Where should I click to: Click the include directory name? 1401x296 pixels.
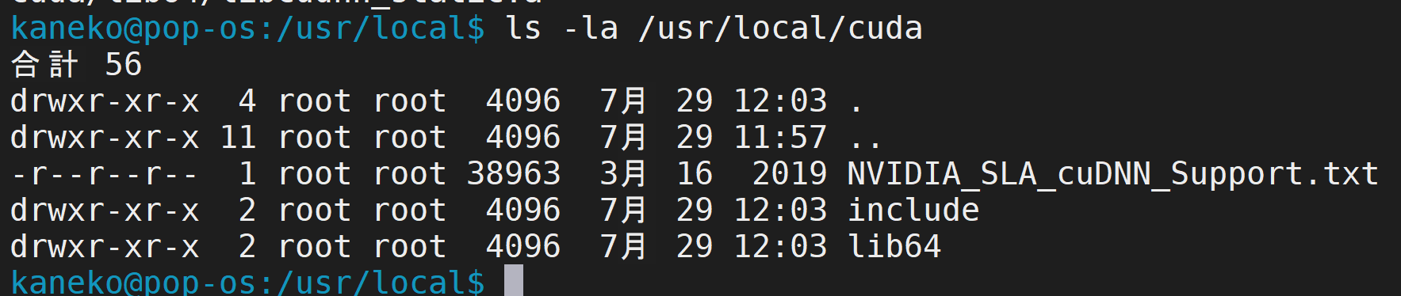point(913,211)
